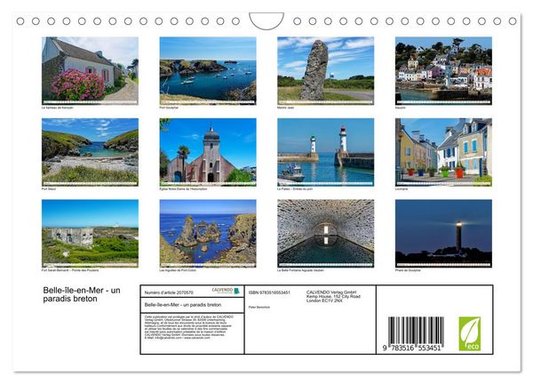533x384 pixels.
Task: Click the 'ISBN 9783516553451' text
Action: coord(269,292)
